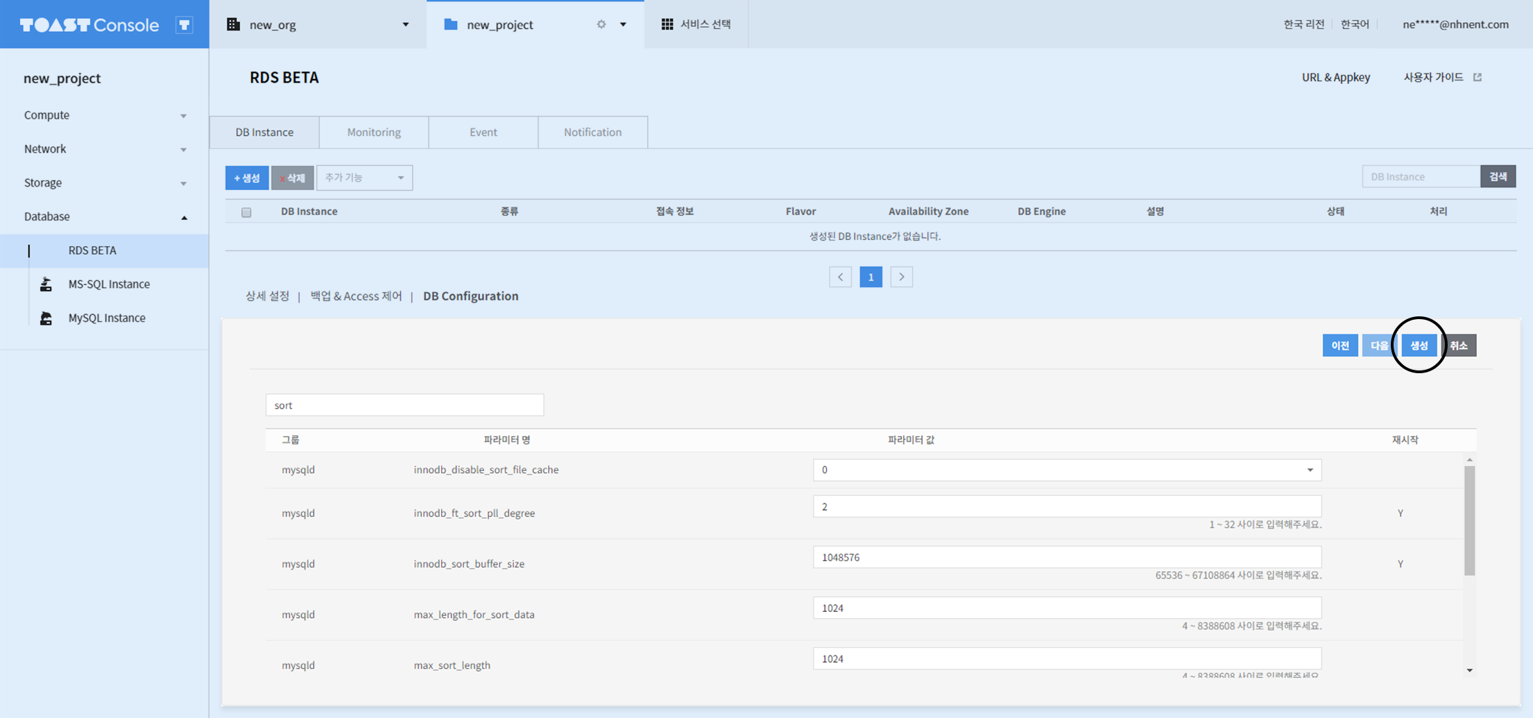Click the square T icon beside Console
The image size is (1533, 718).
pos(184,25)
